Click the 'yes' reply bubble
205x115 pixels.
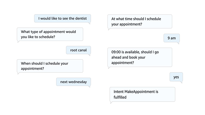(176, 77)
